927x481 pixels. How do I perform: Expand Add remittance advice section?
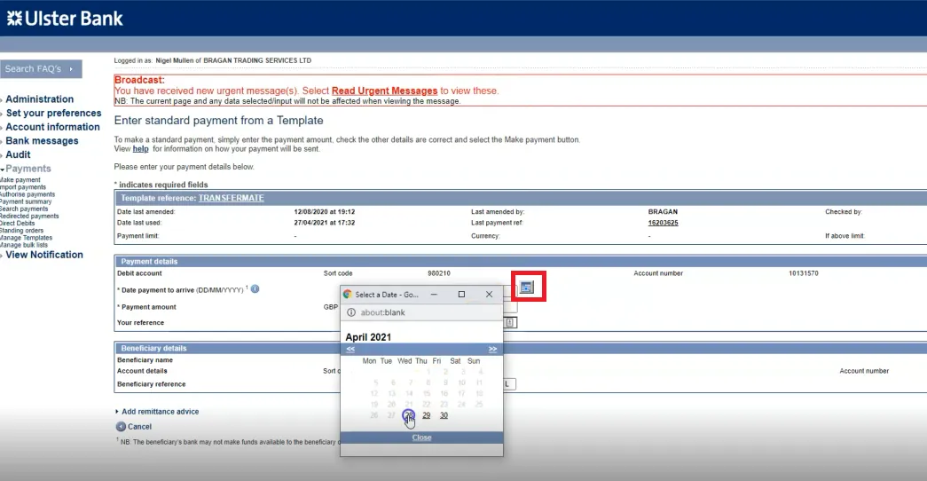[160, 412]
